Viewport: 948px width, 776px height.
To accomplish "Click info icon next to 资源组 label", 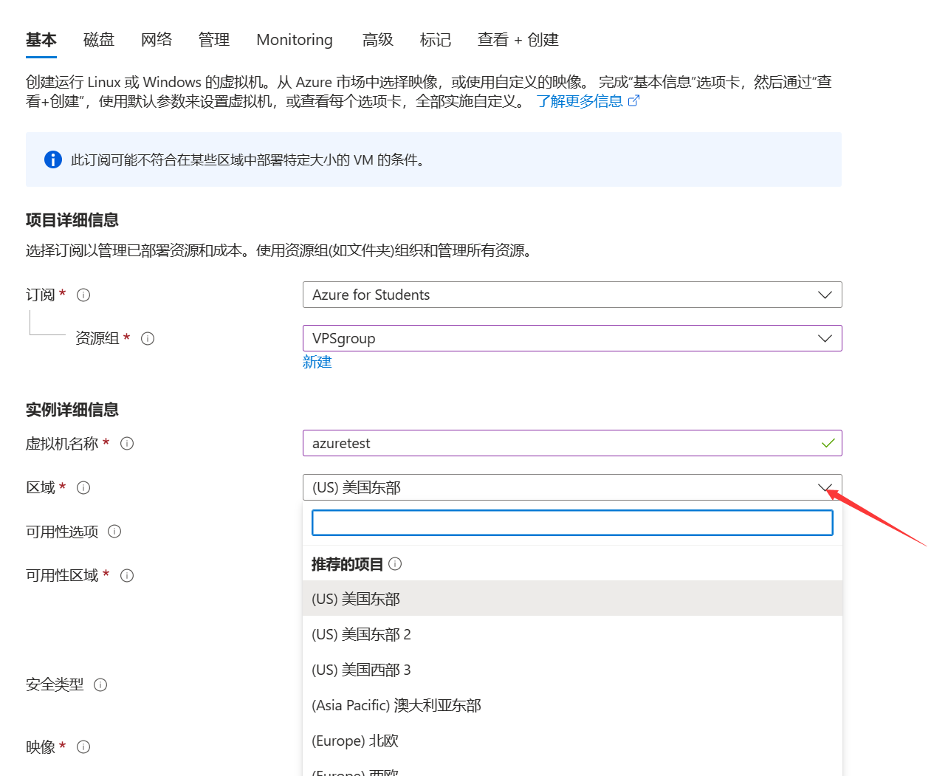I will 148,339.
